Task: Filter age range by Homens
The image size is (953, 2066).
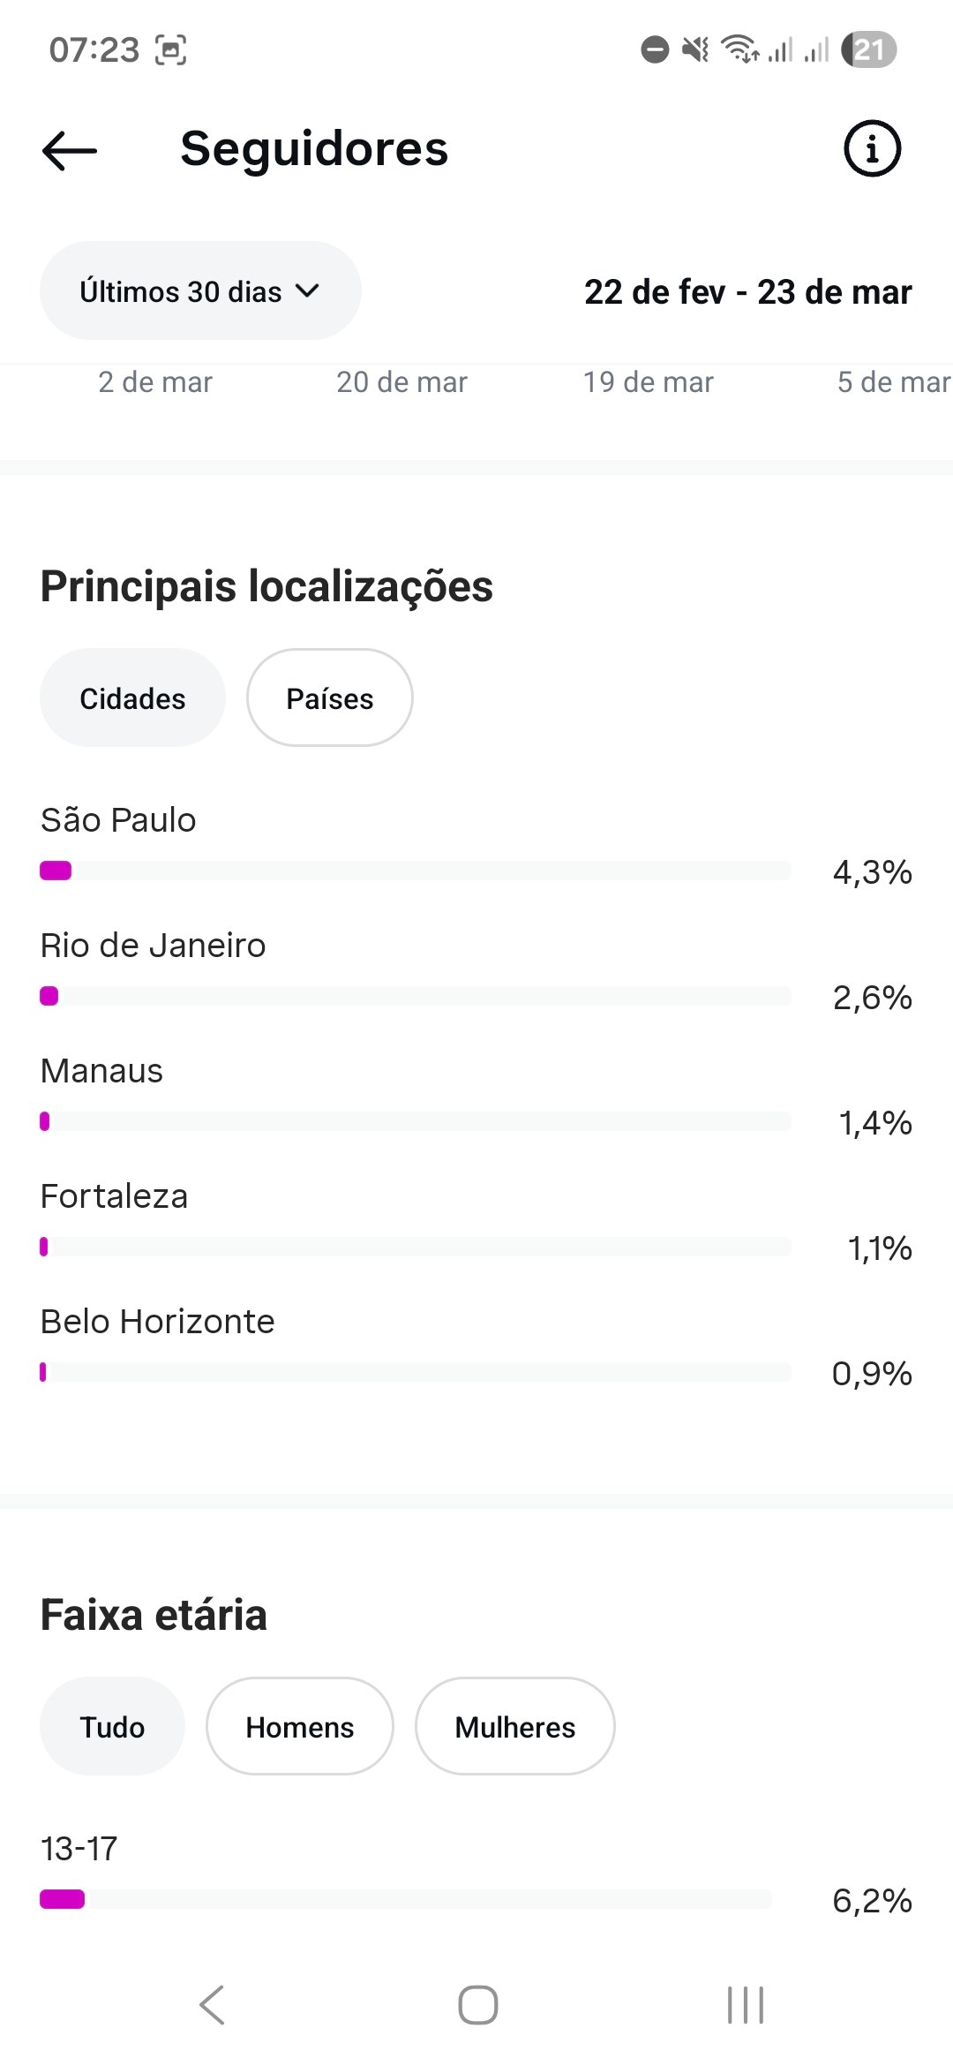Action: (x=299, y=1727)
